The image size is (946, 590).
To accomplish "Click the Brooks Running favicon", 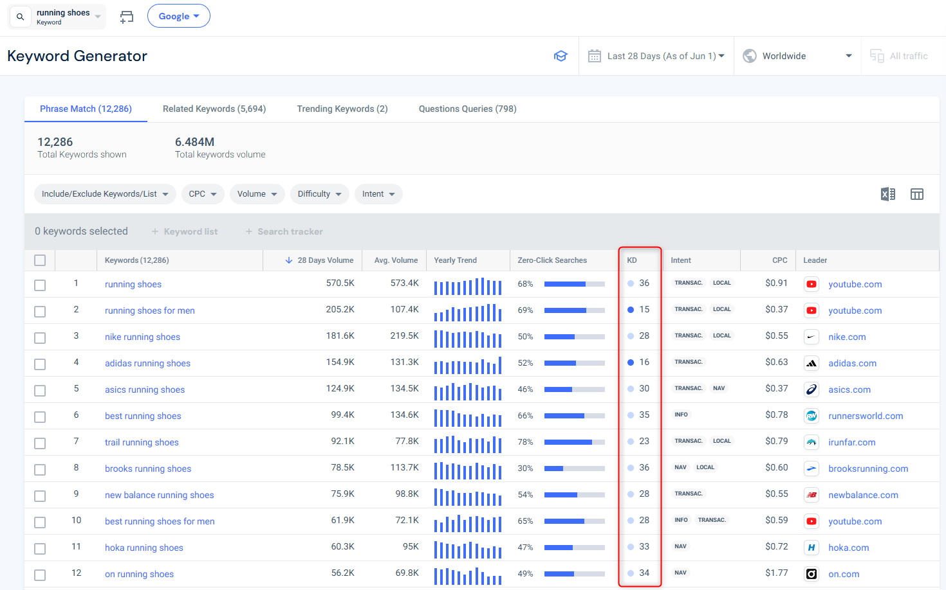I will click(x=812, y=469).
